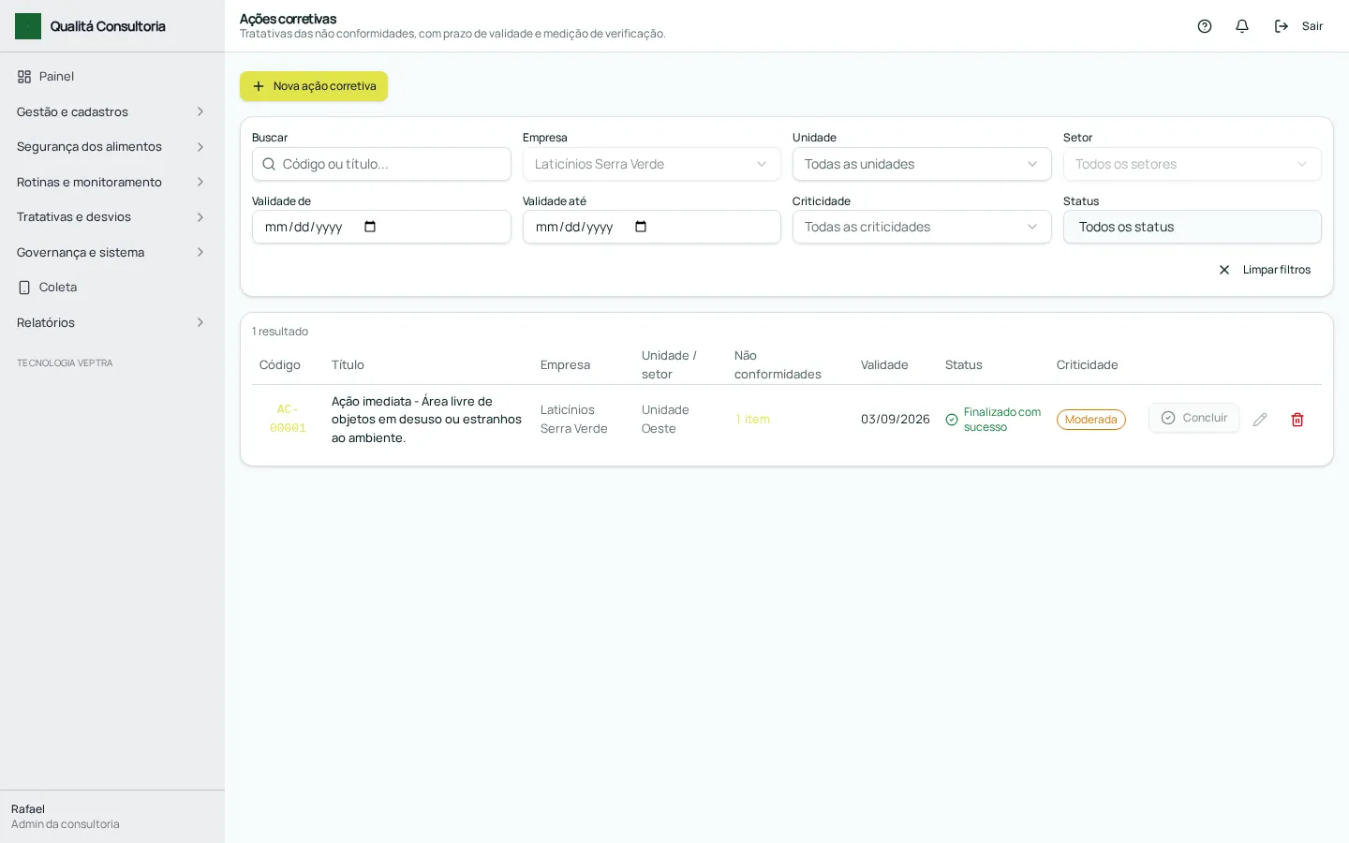Expand the Gestão e cadastros section
The height and width of the screenshot is (843, 1349).
coord(112,111)
